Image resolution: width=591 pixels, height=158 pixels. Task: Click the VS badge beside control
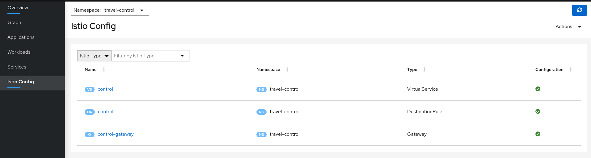click(90, 89)
